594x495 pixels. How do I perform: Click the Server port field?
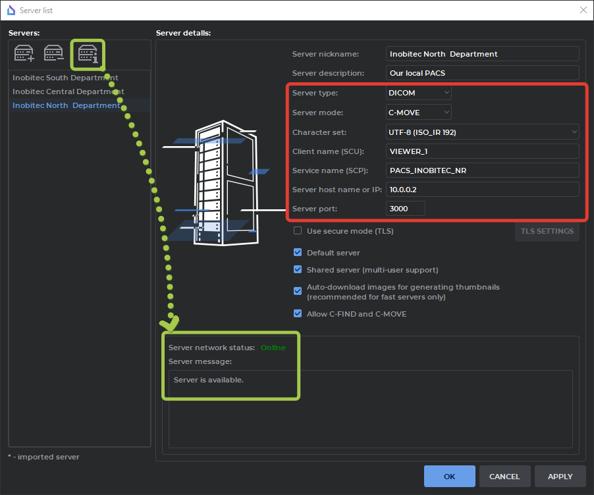tap(405, 209)
